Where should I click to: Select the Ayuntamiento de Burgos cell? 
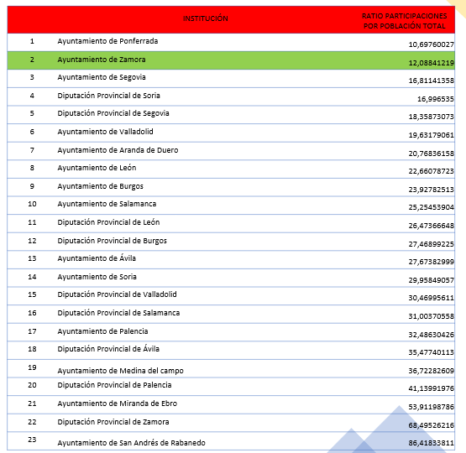tap(100, 186)
